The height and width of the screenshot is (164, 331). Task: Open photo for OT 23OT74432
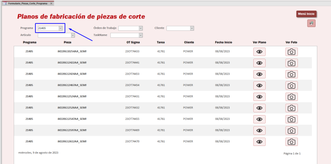[x=292, y=108]
